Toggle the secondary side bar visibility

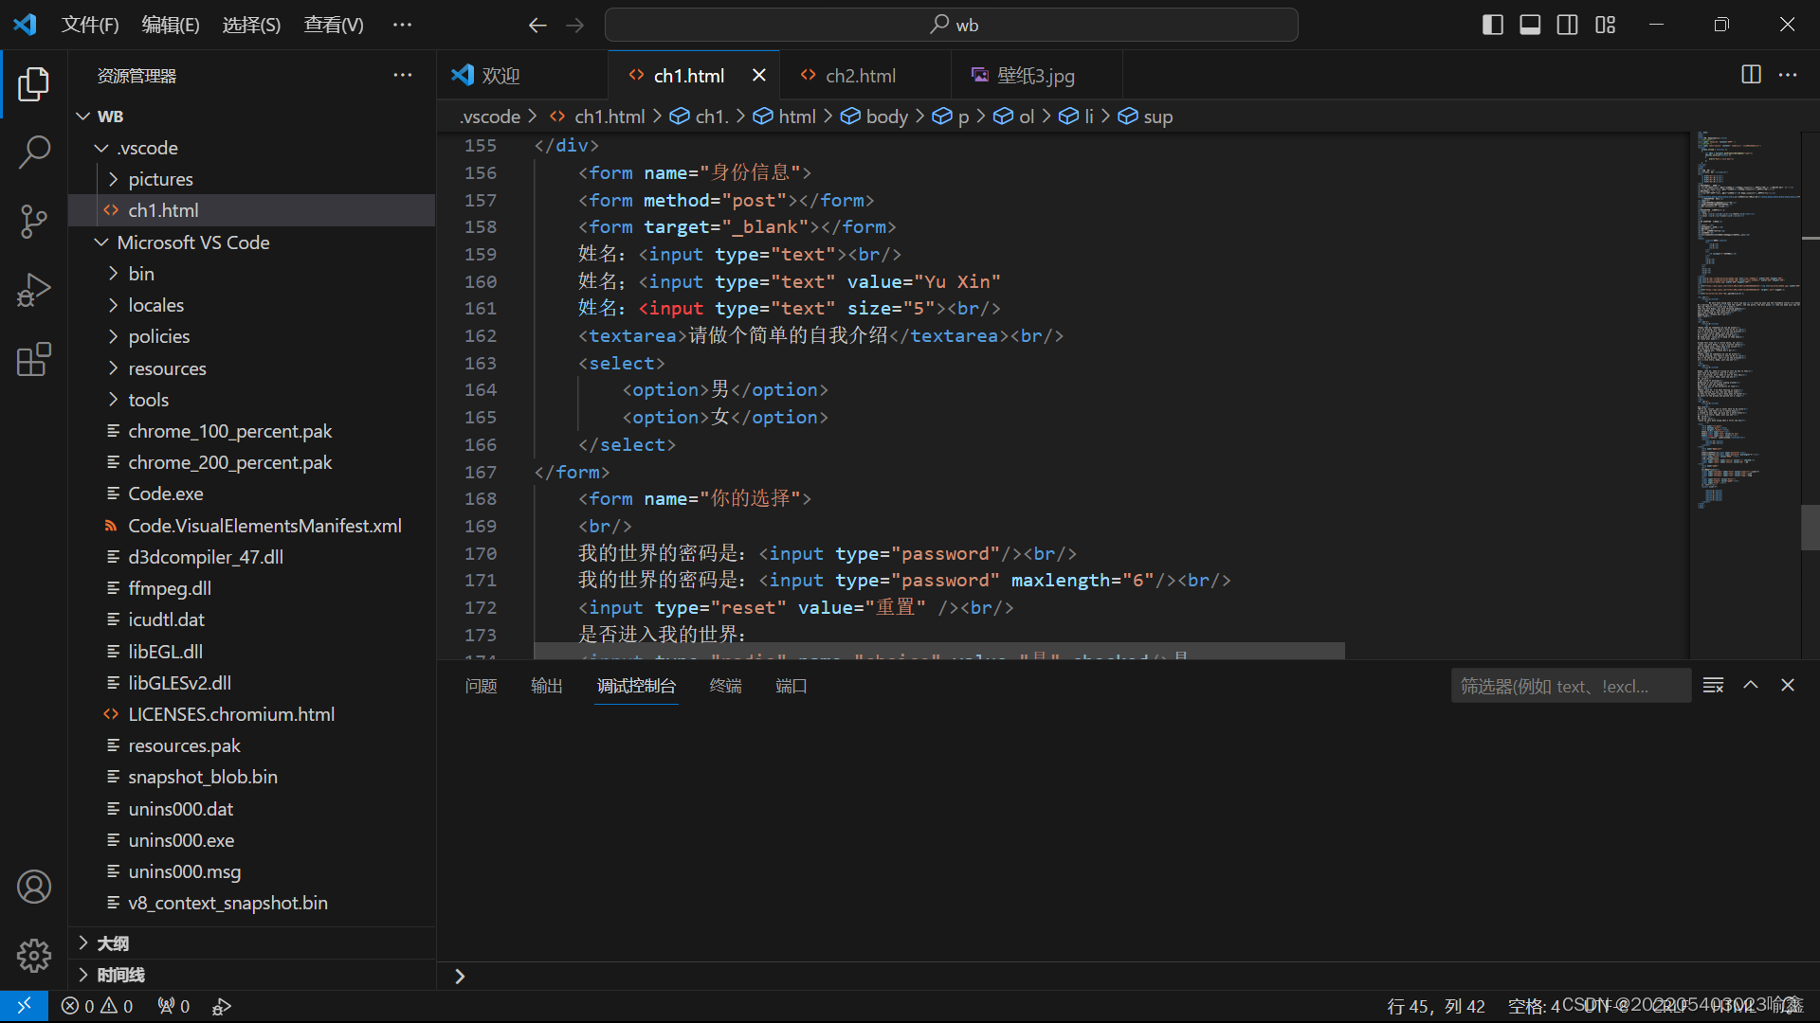pyautogui.click(x=1567, y=25)
